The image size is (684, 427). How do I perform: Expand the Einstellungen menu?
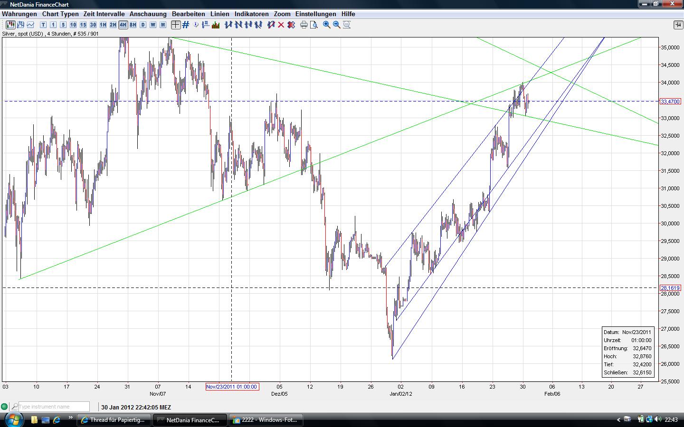[x=316, y=14]
